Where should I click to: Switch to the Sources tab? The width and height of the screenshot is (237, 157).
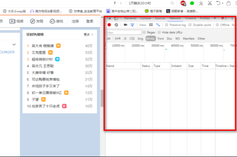(x=160, y=18)
